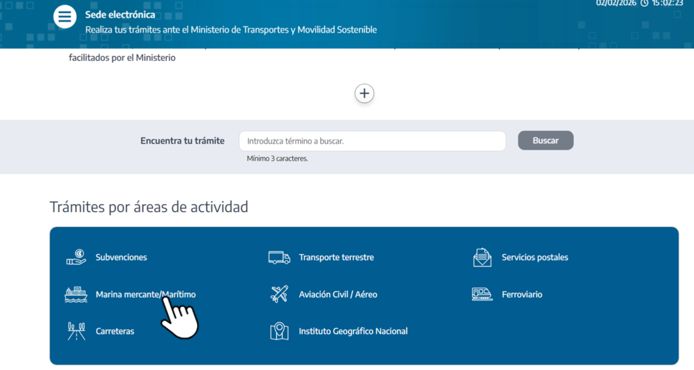Open the hamburger menu in header
The image size is (694, 370).
pyautogui.click(x=65, y=17)
